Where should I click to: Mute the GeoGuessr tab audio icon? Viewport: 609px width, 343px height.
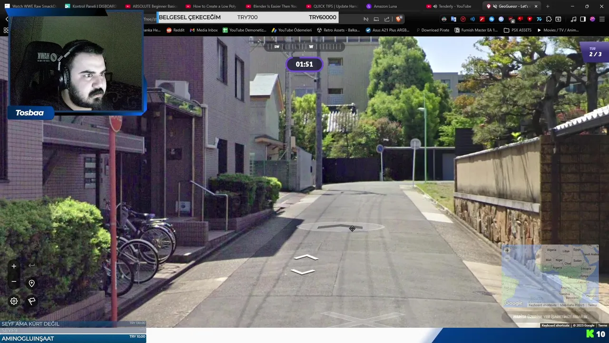coord(495,6)
